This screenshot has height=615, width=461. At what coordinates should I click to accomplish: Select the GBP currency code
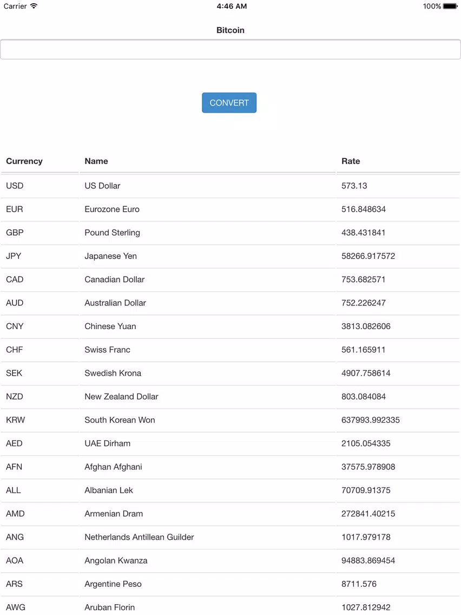click(15, 233)
